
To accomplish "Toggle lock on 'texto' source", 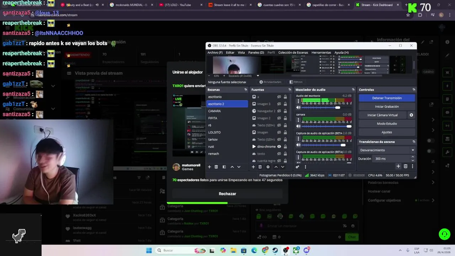I will 285,154.
